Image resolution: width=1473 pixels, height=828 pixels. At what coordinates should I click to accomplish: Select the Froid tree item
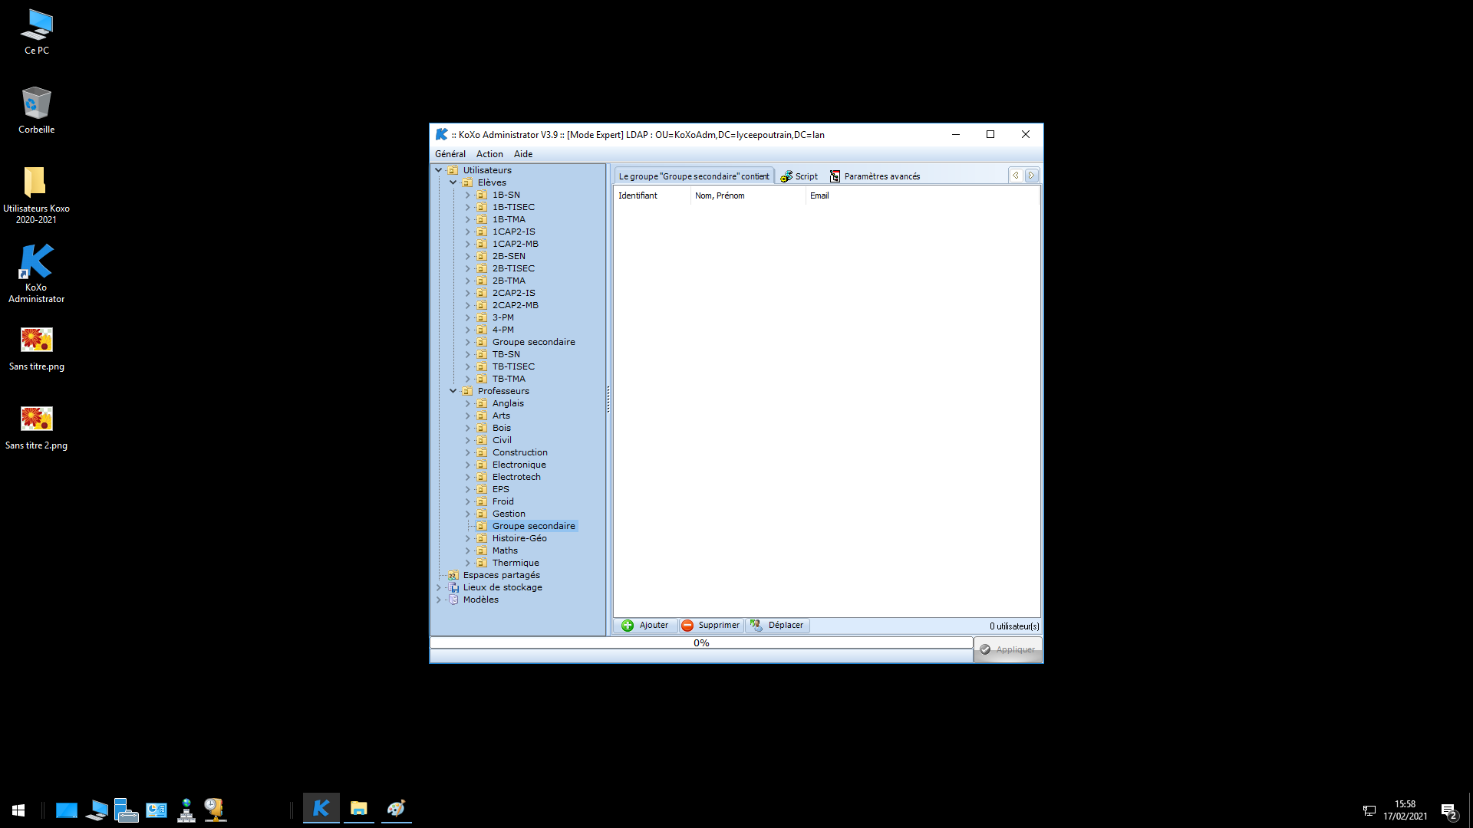click(x=503, y=501)
